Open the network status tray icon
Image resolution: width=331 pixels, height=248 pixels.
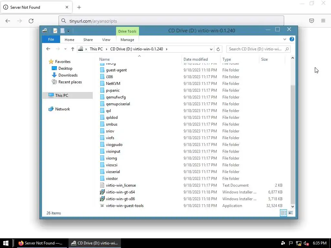point(298,243)
